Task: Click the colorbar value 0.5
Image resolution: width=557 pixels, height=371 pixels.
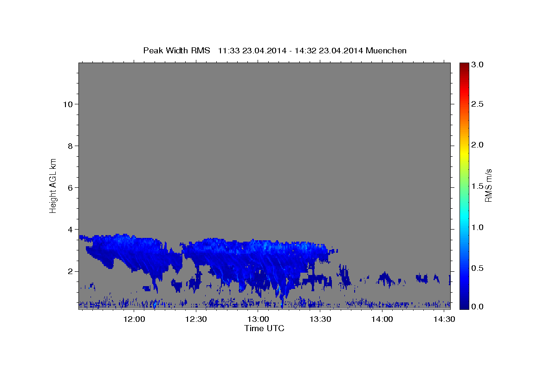Action: pyautogui.click(x=479, y=268)
